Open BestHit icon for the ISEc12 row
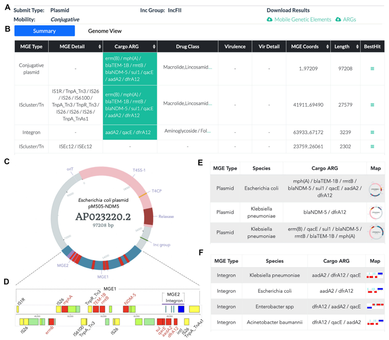389x340 pixels. [x=371, y=146]
